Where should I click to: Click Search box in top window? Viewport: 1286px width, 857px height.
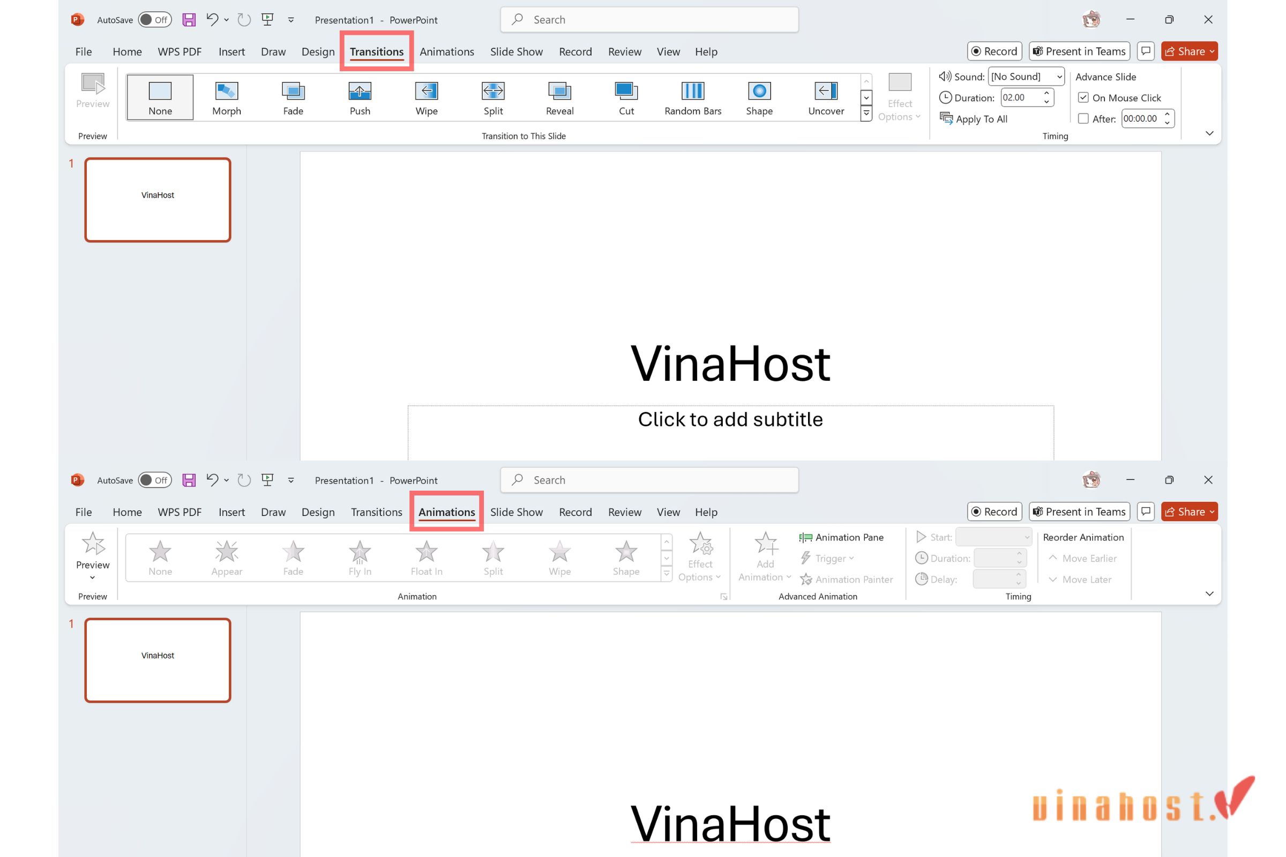pos(649,20)
